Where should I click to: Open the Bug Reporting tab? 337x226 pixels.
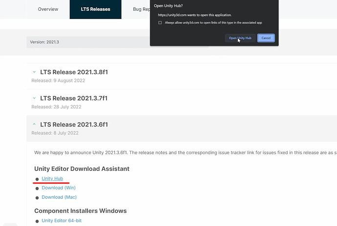(x=142, y=9)
